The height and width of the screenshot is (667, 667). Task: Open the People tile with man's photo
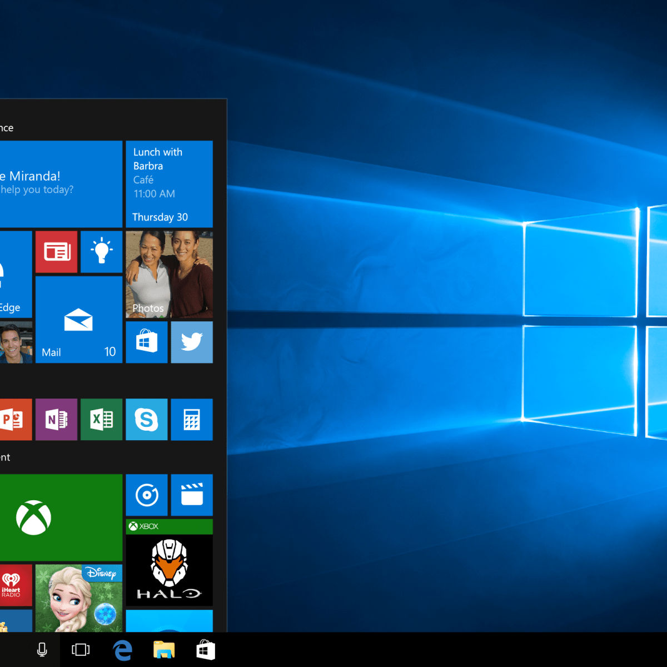coord(16,342)
